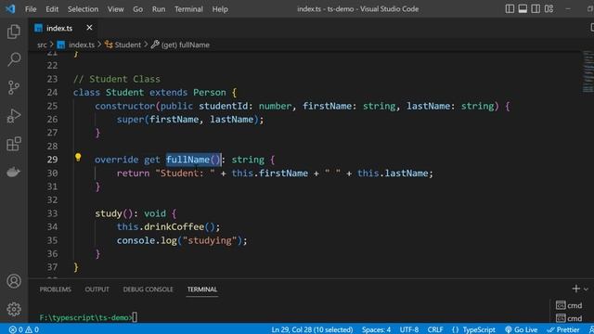Create a new terminal with plus icon

click(575, 289)
